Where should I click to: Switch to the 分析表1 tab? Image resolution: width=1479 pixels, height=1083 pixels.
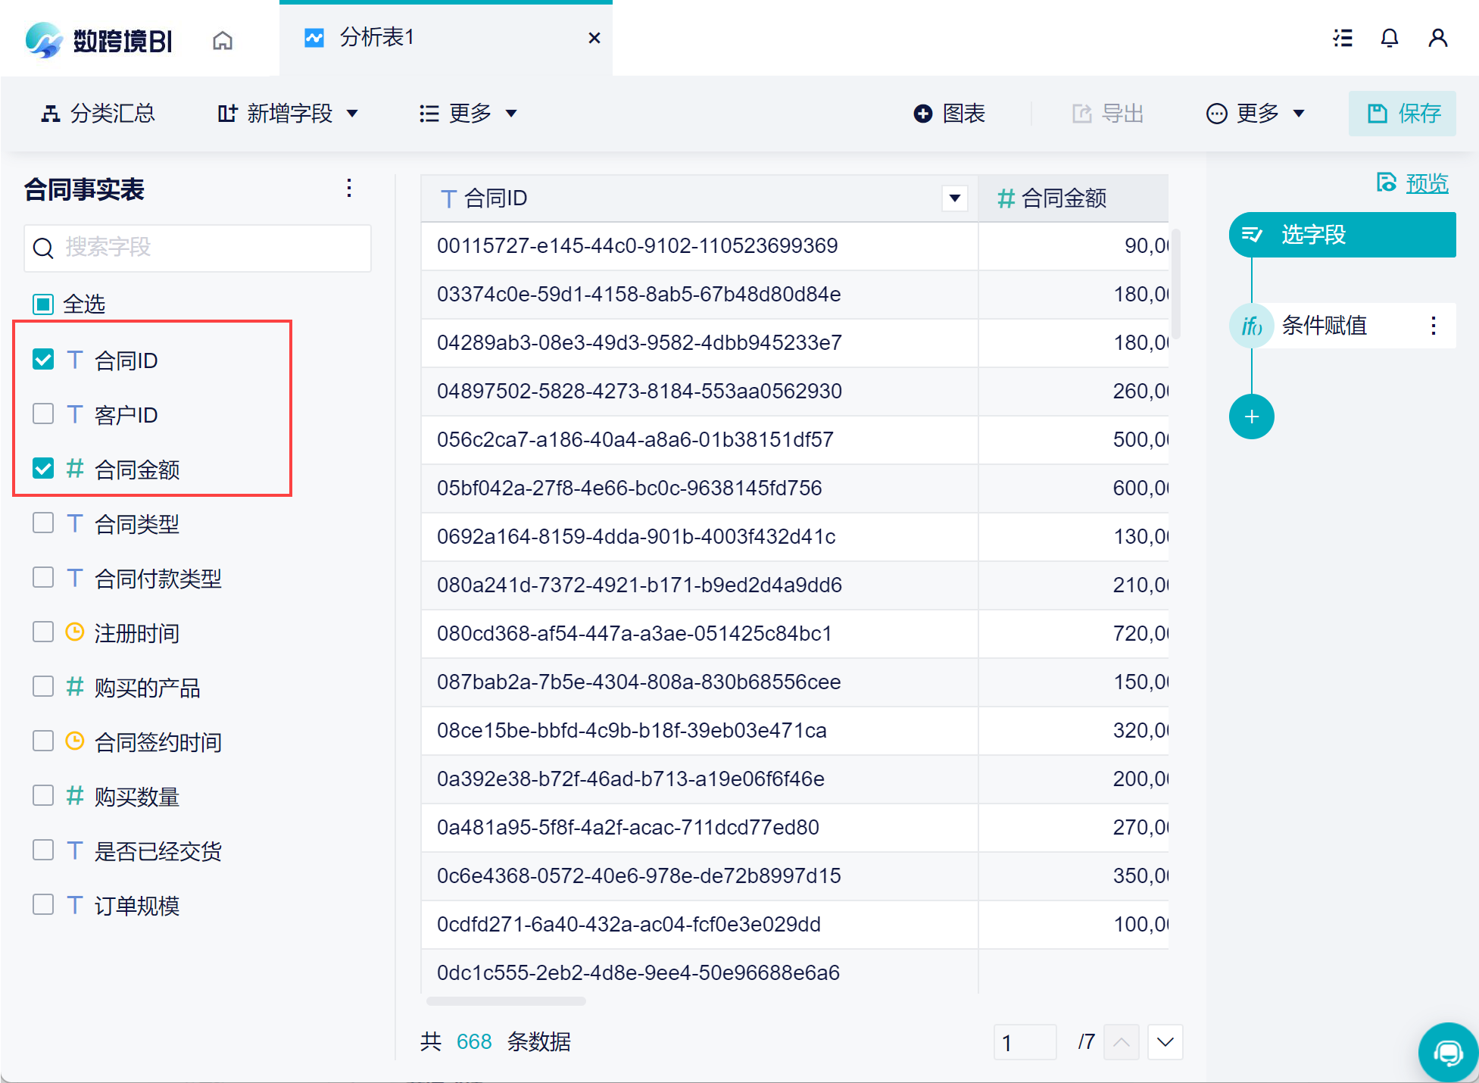pos(376,38)
